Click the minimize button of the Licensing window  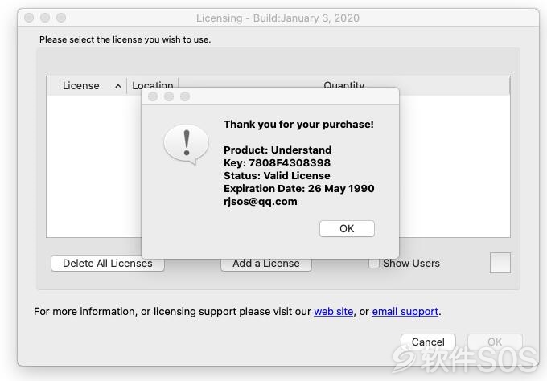point(45,18)
